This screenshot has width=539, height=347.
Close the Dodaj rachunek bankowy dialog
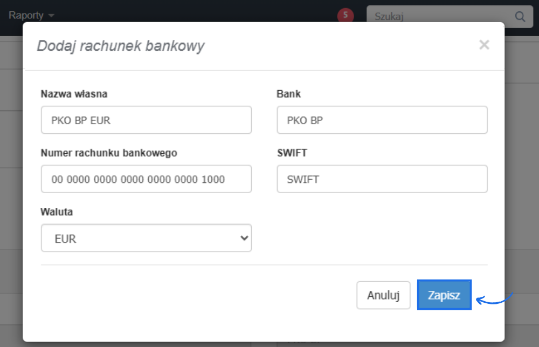tap(484, 45)
